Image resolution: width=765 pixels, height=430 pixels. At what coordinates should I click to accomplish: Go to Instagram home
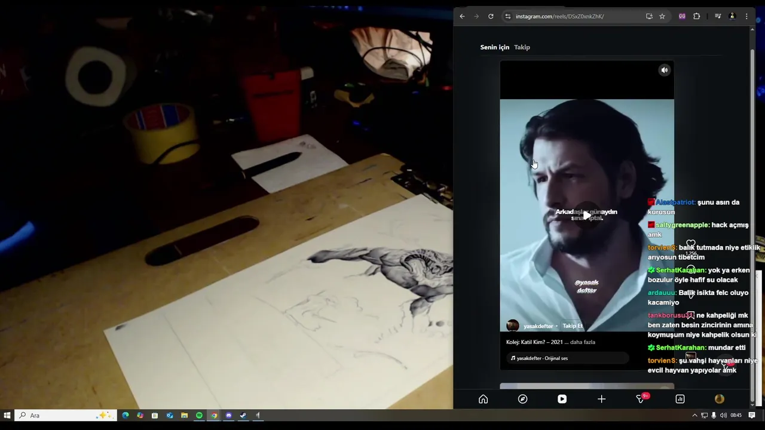pos(483,399)
